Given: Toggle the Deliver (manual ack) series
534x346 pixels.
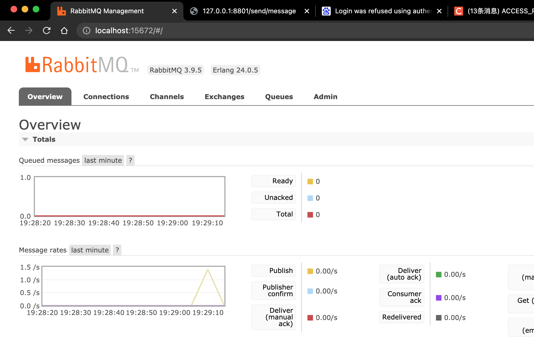Looking at the screenshot, I should point(274,317).
